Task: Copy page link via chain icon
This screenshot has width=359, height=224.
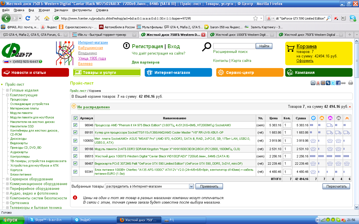Action: pos(343,83)
